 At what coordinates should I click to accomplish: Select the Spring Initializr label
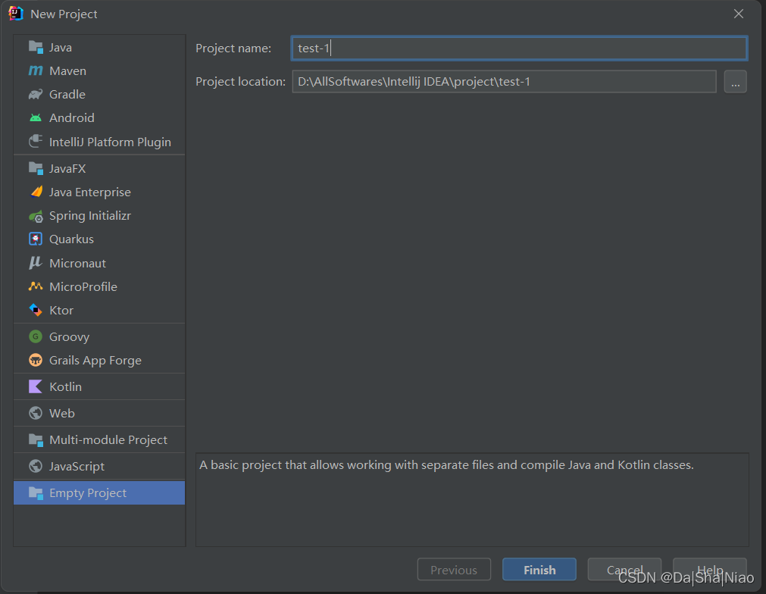[90, 215]
